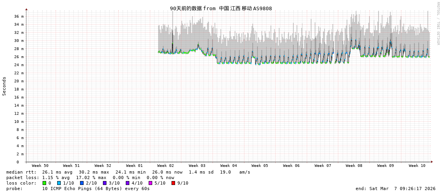Image resolution: width=442 pixels, height=194 pixels.
Task: Click the median rtt statistics line
Action: click(x=128, y=172)
